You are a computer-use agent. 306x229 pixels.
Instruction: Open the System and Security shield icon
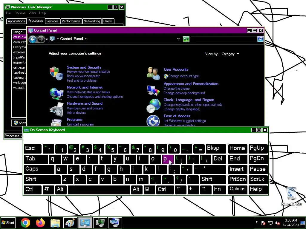click(x=56, y=73)
